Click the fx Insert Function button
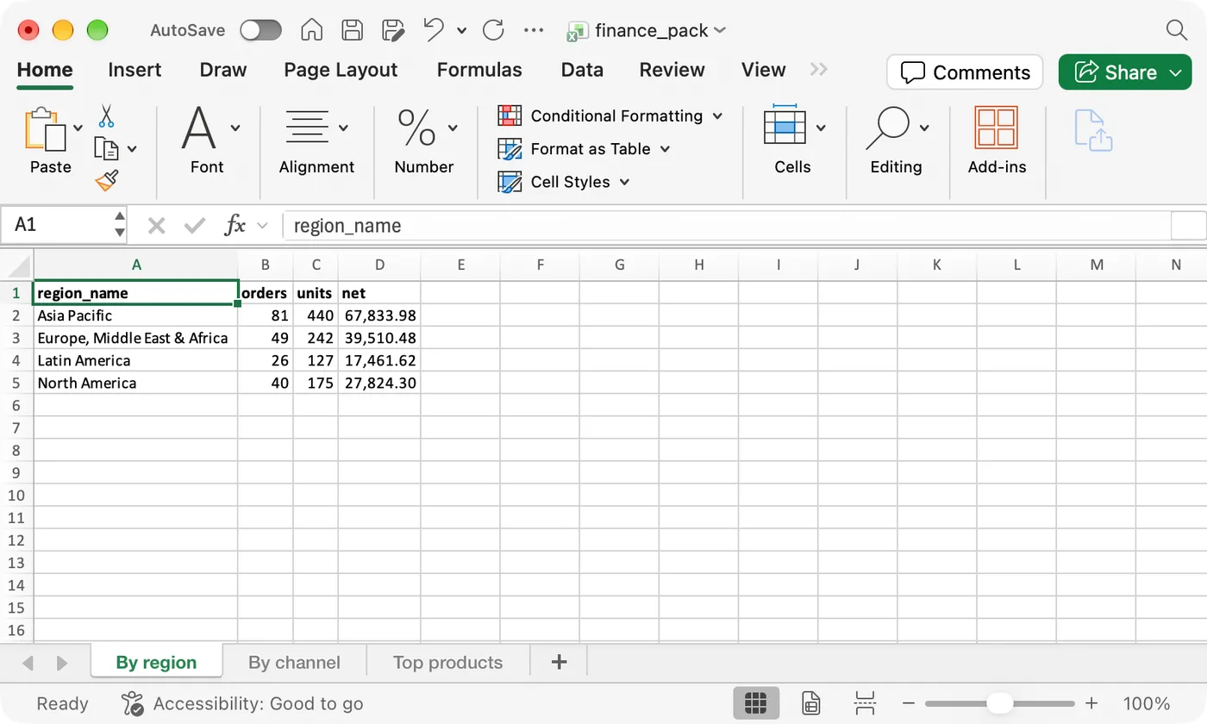This screenshot has width=1207, height=724. [235, 226]
